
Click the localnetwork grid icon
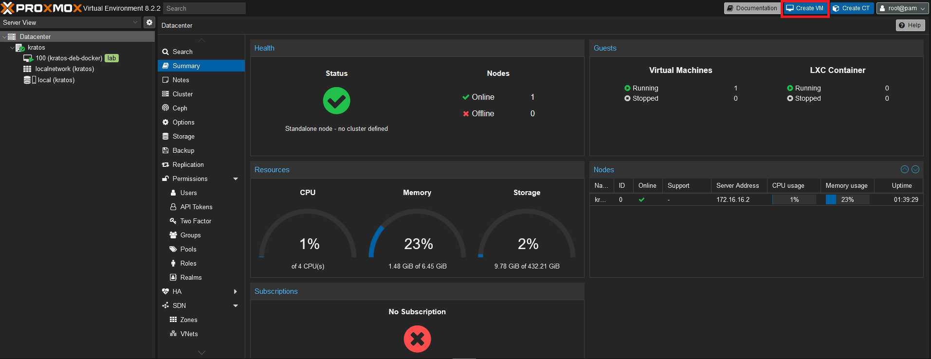[x=27, y=69]
